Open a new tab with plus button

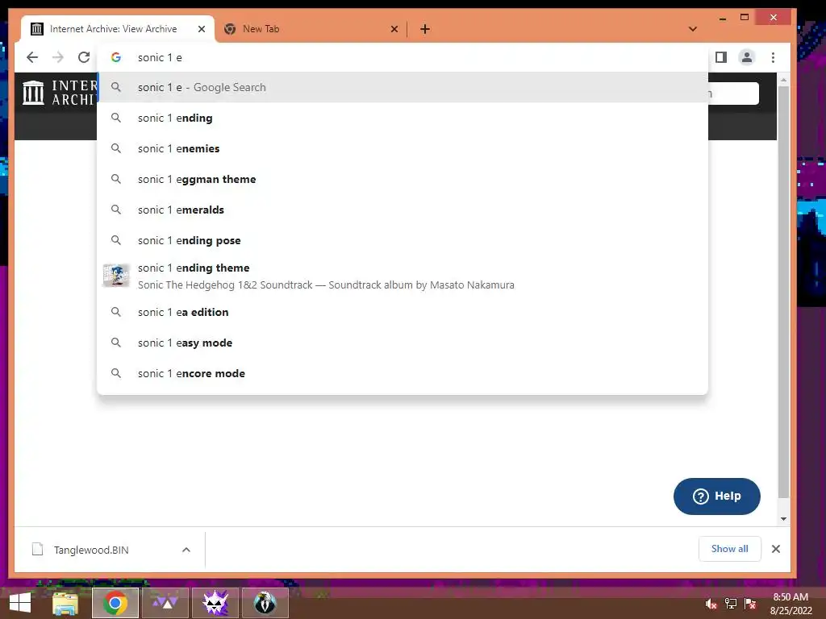[425, 29]
